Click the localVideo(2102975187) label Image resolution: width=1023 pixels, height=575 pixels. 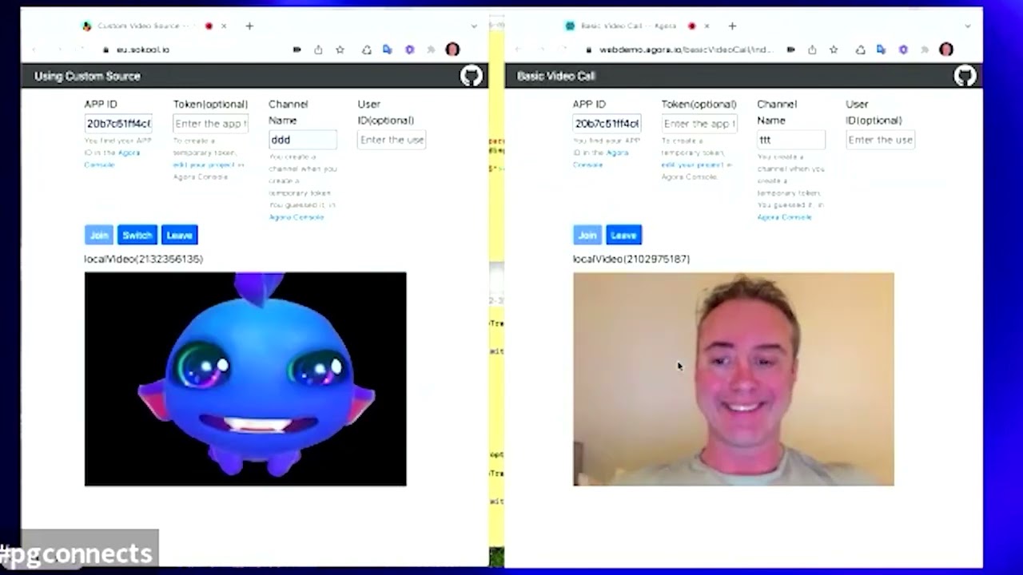[x=631, y=259]
